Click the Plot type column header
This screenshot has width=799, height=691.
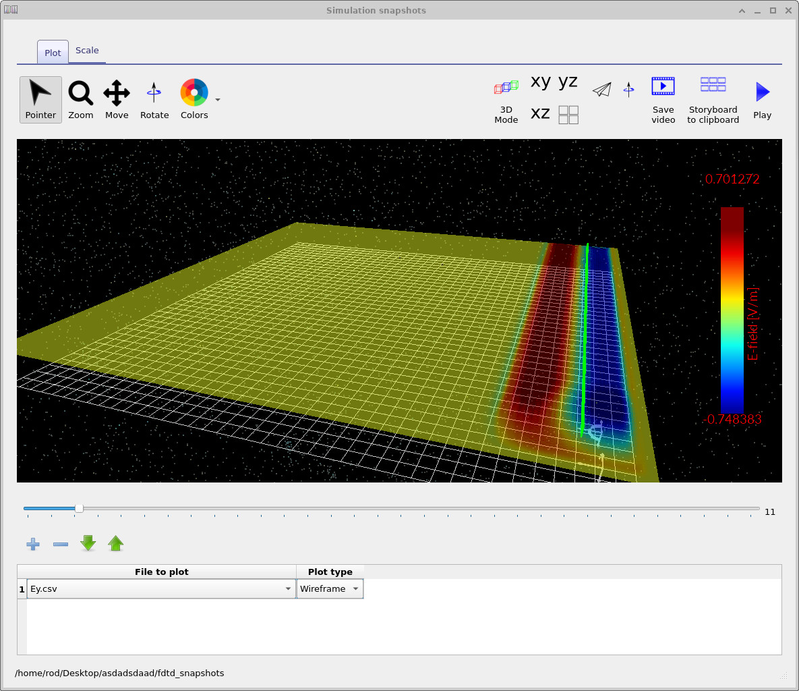coord(330,572)
